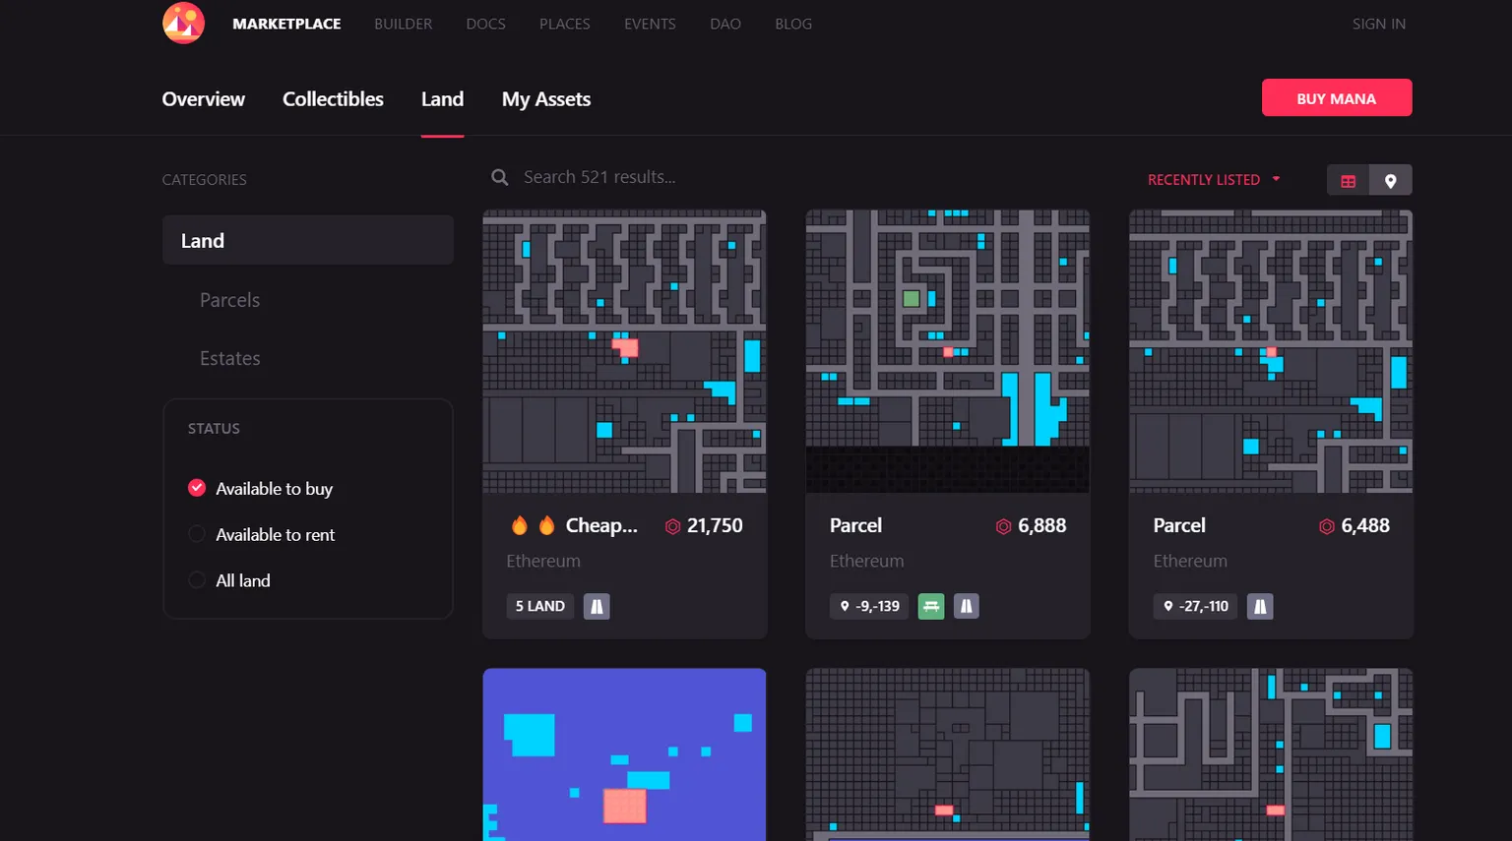Go to My Assets tab
This screenshot has width=1512, height=841.
point(545,99)
